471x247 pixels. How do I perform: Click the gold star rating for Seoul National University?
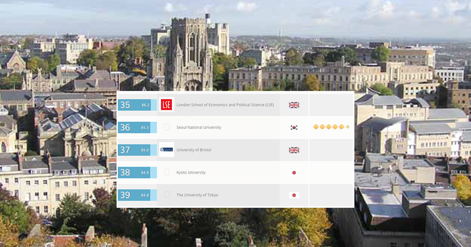331,127
